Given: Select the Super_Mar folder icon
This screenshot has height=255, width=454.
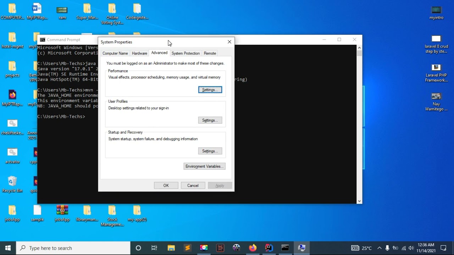Looking at the screenshot, I should (87, 11).
